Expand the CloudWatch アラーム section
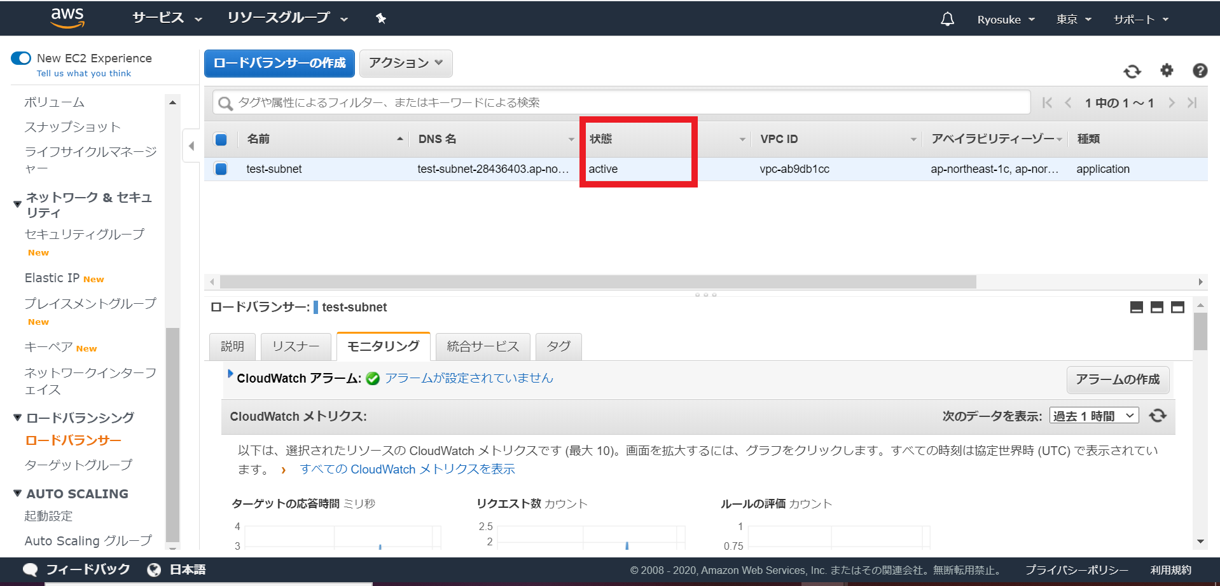This screenshot has width=1220, height=586. pos(230,374)
